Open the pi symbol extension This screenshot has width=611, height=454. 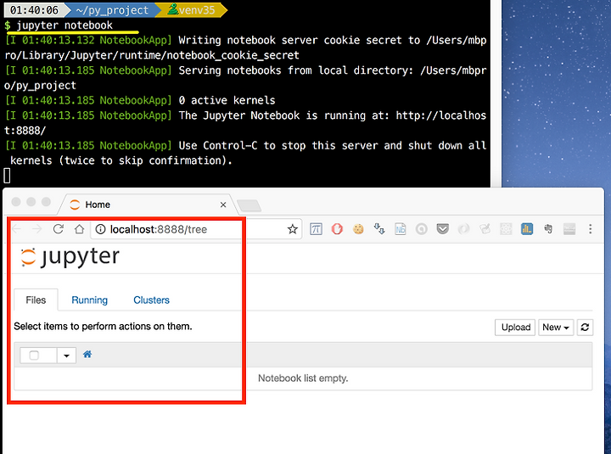316,229
